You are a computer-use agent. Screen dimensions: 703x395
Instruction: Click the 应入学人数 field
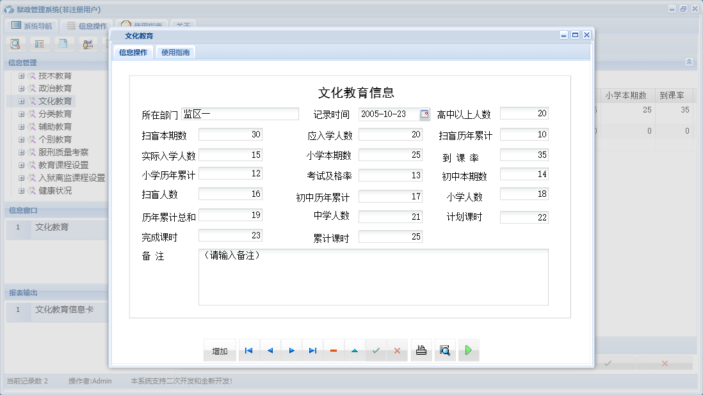[391, 135]
